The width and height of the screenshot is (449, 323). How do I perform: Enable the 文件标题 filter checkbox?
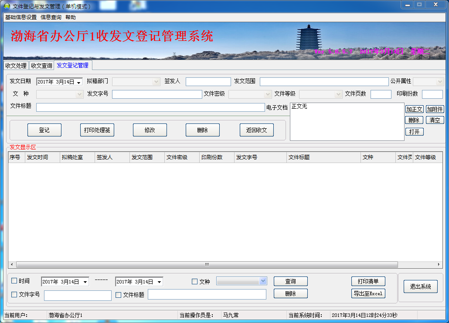pyautogui.click(x=118, y=295)
